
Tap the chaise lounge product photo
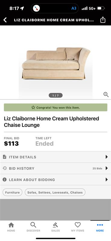point(56,63)
